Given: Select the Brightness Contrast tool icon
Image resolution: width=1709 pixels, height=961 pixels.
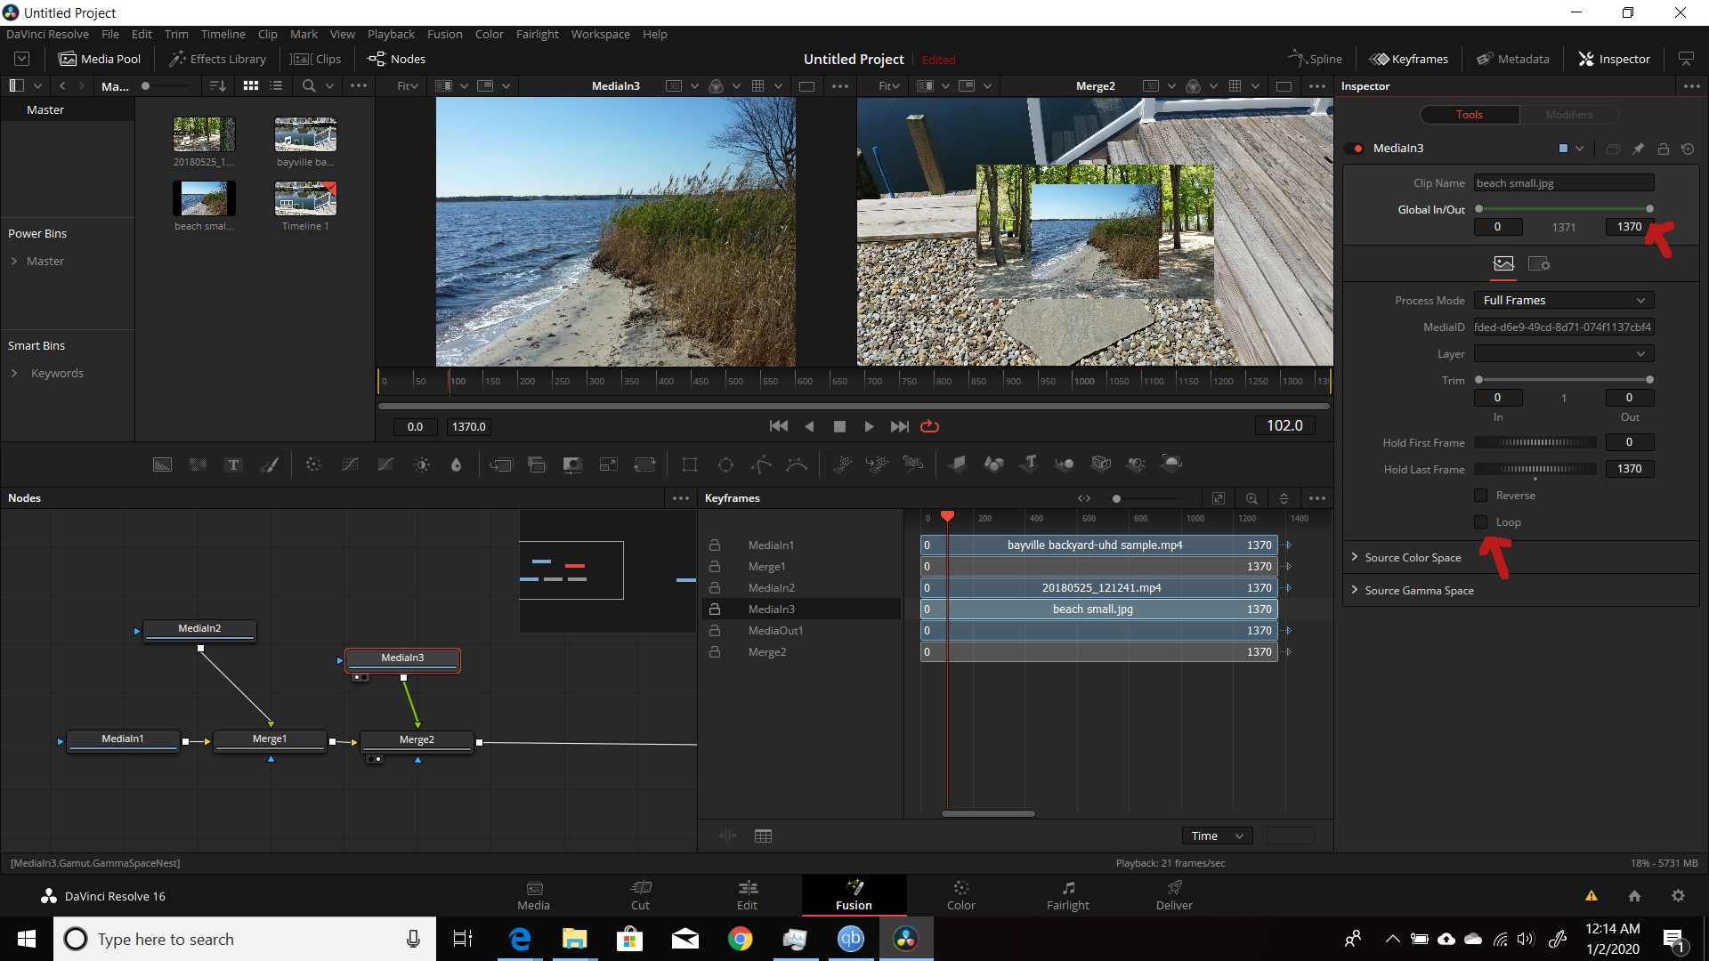Looking at the screenshot, I should (422, 464).
